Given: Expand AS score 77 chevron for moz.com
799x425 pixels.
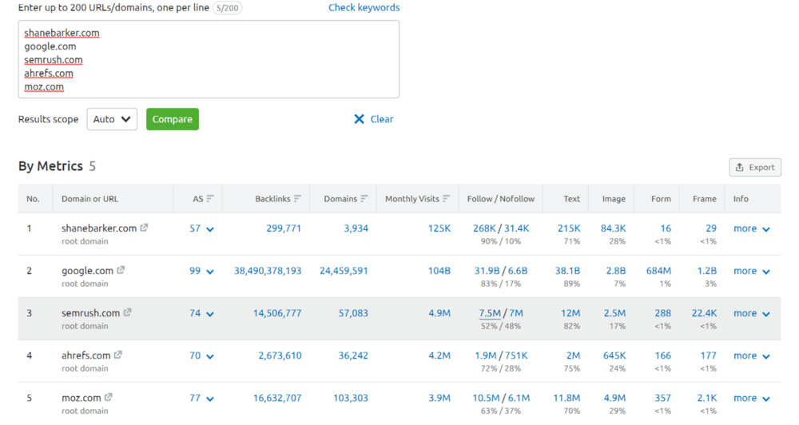Looking at the screenshot, I should pos(210,399).
